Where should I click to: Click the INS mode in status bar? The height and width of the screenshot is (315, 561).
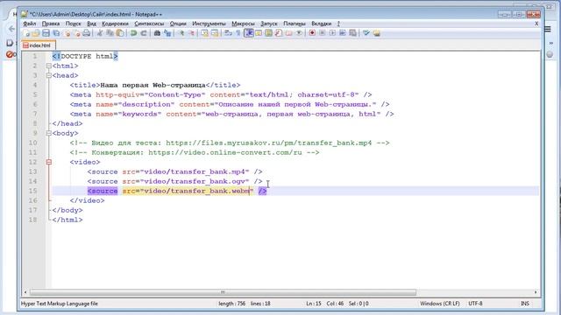525,304
